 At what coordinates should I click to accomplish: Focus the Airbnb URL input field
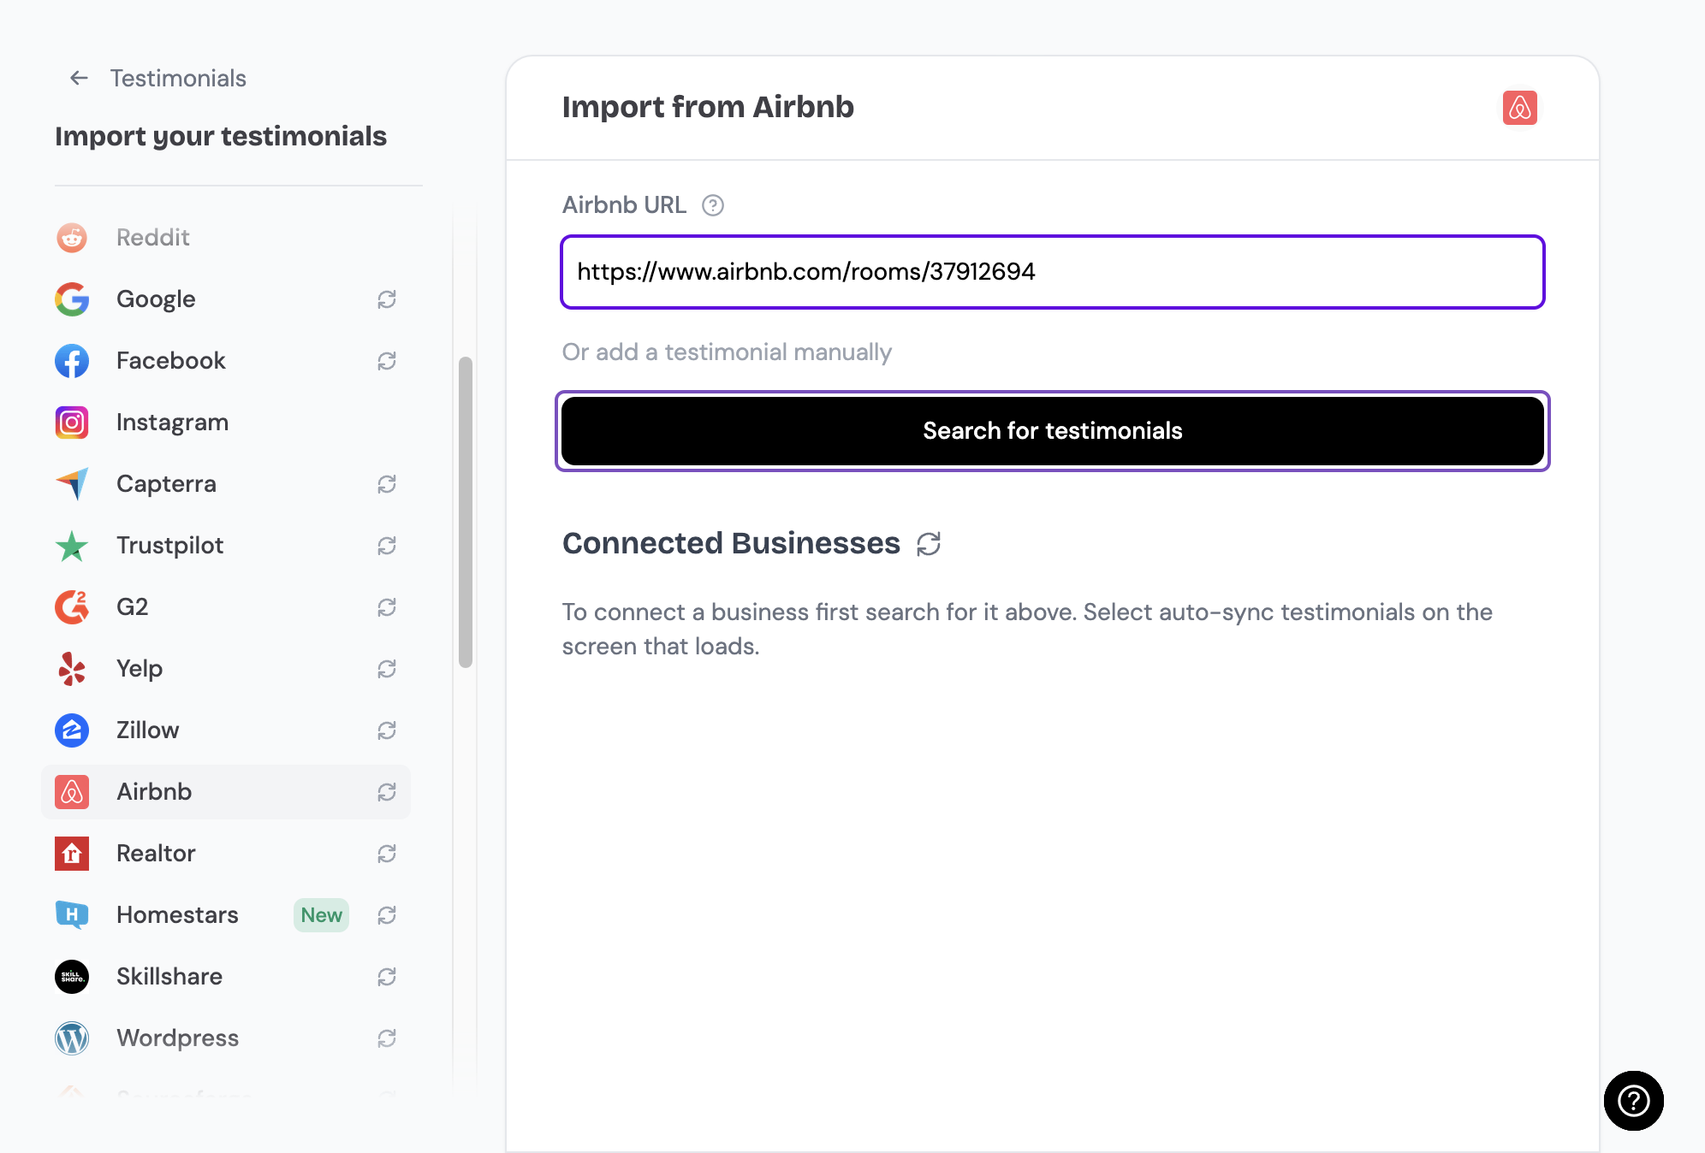pos(1052,272)
